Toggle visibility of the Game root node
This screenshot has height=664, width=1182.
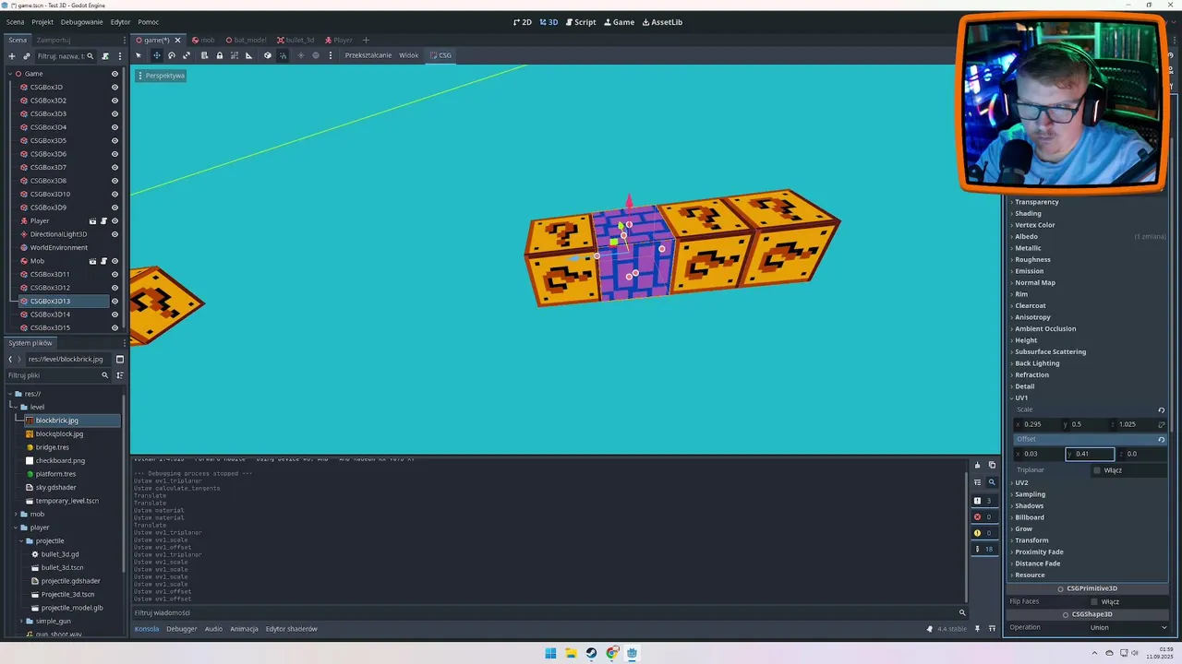(x=115, y=74)
